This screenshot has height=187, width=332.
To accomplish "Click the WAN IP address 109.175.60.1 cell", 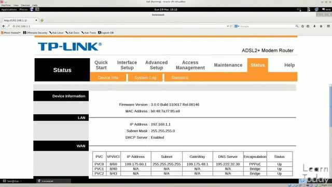I will tap(136, 164).
